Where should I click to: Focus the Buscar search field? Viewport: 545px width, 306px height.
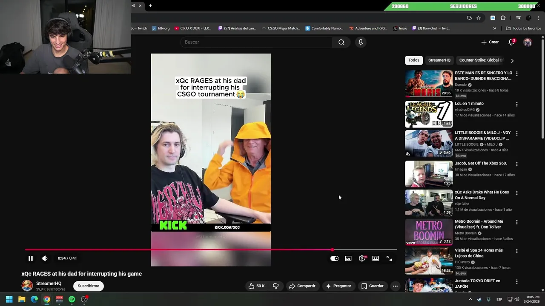click(x=256, y=42)
